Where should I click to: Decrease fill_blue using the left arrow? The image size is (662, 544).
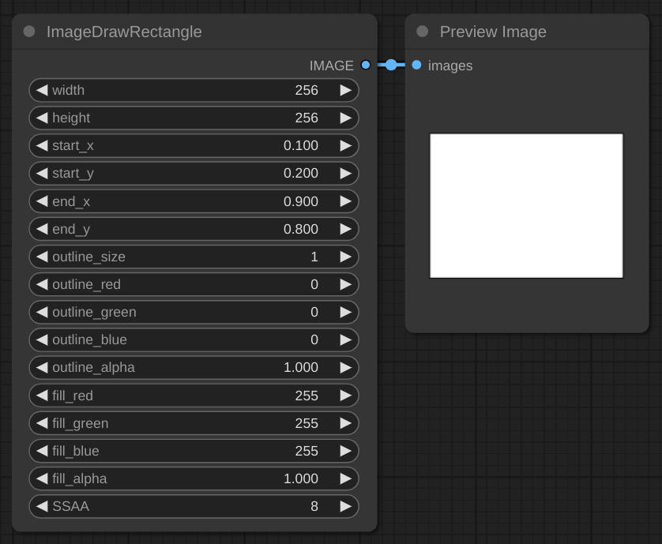[x=42, y=451]
